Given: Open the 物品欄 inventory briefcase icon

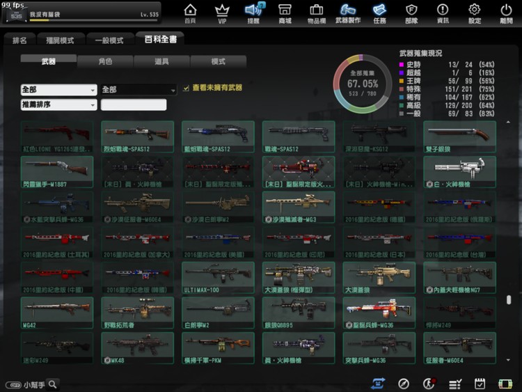Looking at the screenshot, I should (316, 12).
